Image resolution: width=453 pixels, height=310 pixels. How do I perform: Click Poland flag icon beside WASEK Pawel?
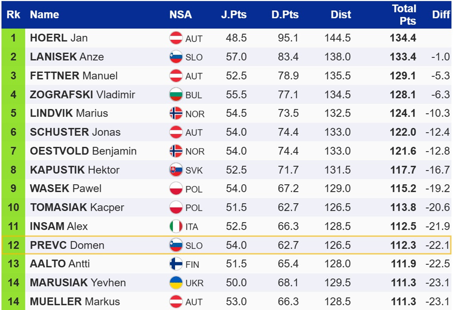(176, 189)
